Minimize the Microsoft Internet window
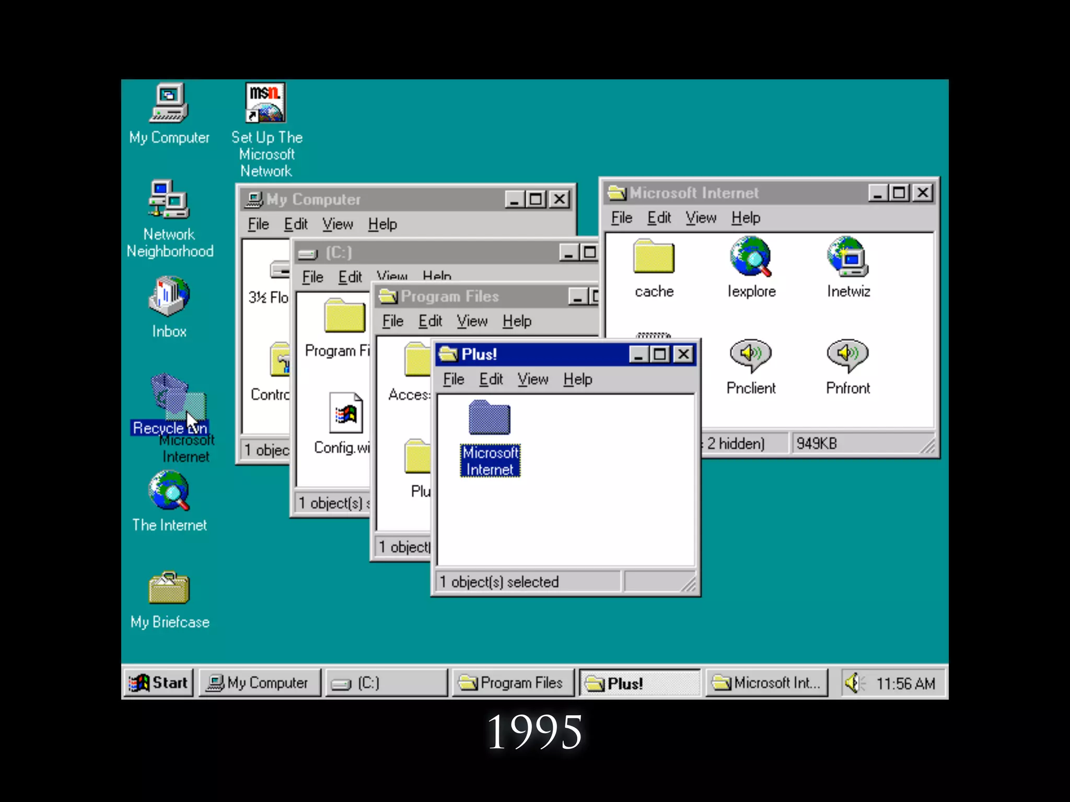1070x802 pixels. (878, 193)
